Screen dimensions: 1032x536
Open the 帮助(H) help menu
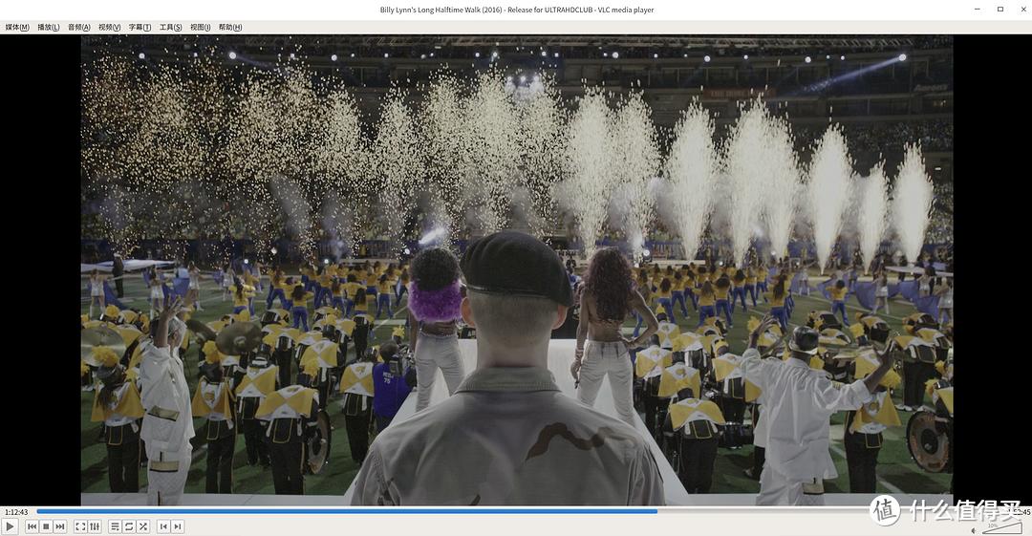(x=230, y=27)
